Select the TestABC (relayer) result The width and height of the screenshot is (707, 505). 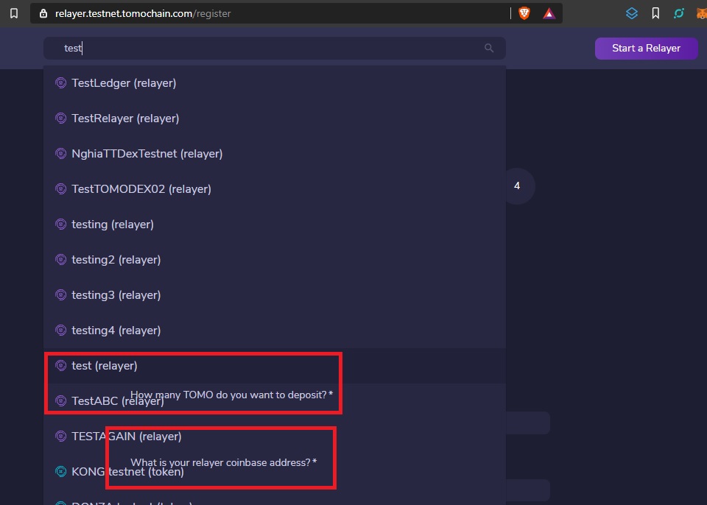pyautogui.click(x=275, y=401)
